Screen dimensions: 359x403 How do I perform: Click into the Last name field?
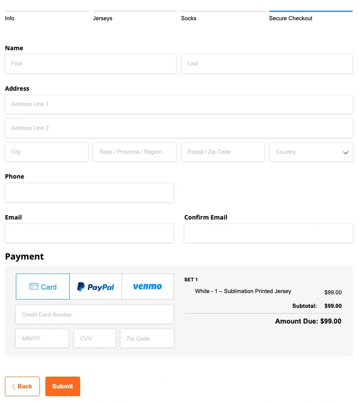point(267,64)
